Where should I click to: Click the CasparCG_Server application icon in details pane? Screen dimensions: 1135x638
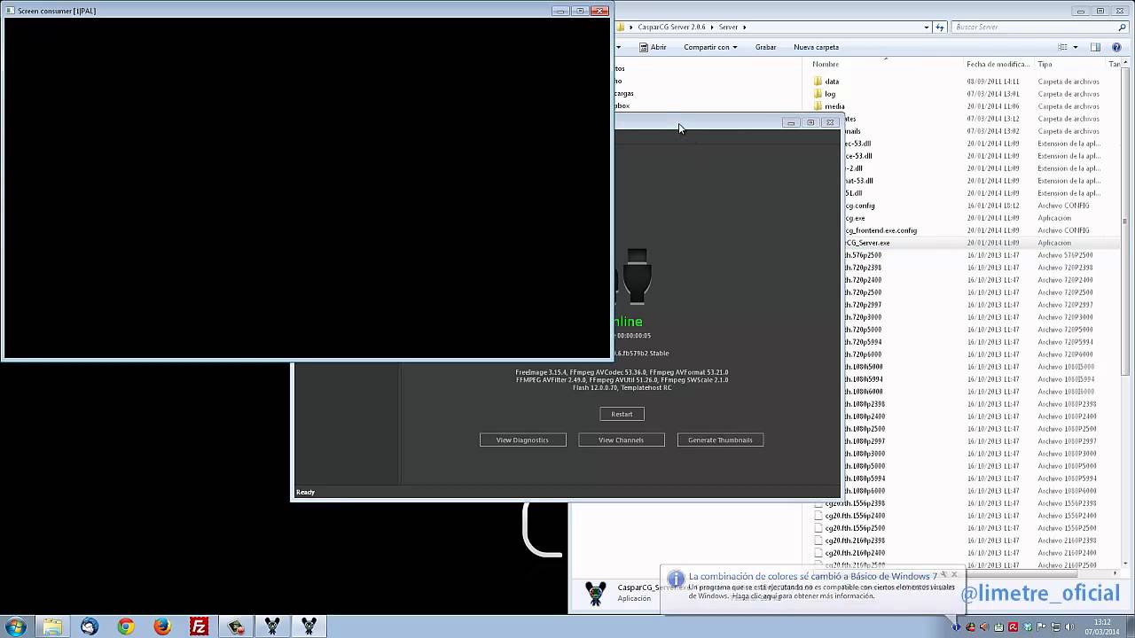[x=597, y=593]
